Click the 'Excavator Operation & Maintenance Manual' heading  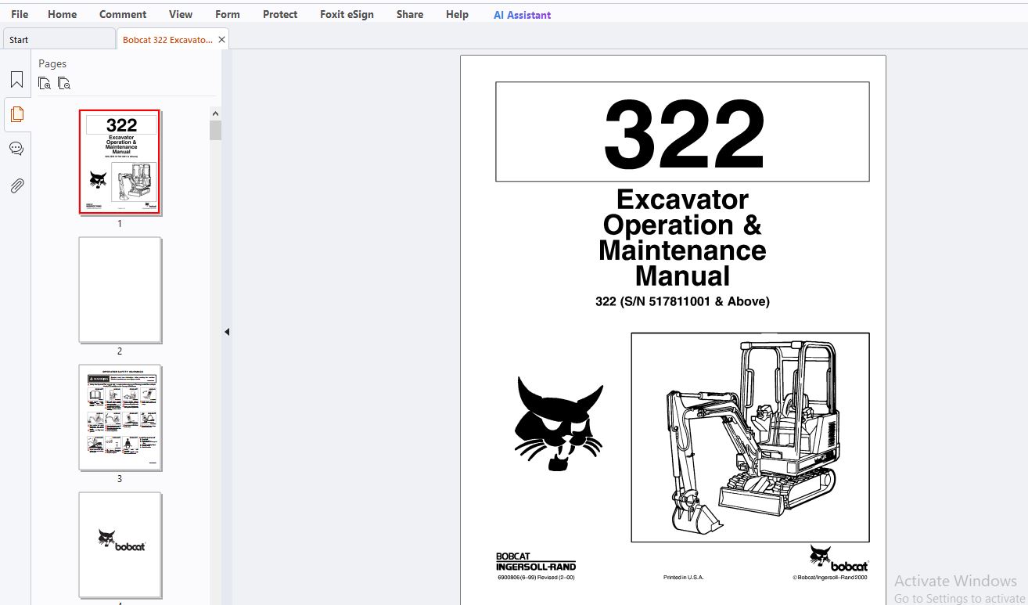(x=682, y=238)
